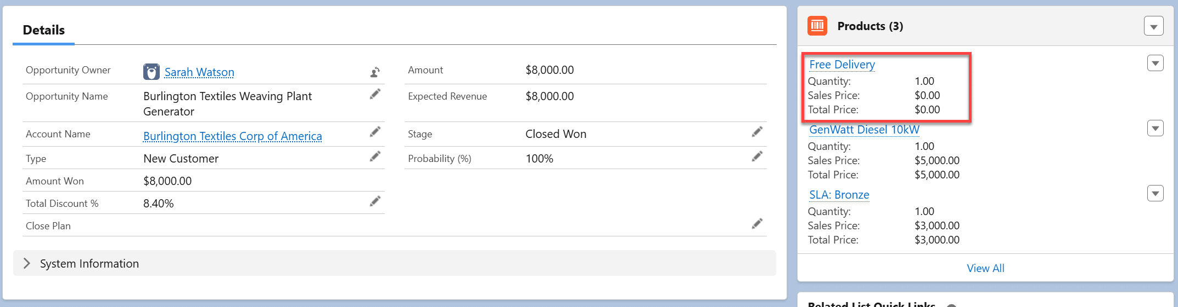Click the change owner icon beside Sarah Watson
The height and width of the screenshot is (307, 1178).
pyautogui.click(x=375, y=72)
